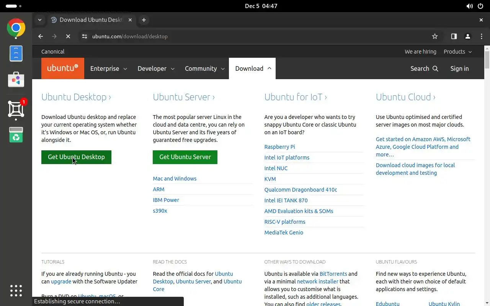
Task: Click the Sign in link
Action: [459, 68]
